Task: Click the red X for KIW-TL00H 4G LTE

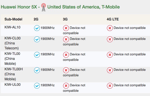Action: (x=110, y=70)
